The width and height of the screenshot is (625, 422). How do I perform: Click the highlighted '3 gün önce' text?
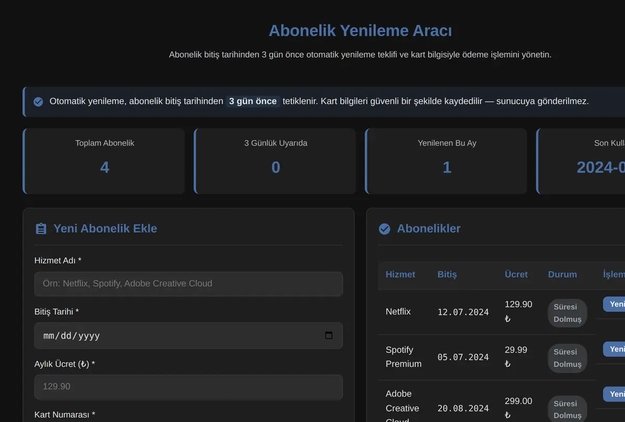[x=253, y=101]
